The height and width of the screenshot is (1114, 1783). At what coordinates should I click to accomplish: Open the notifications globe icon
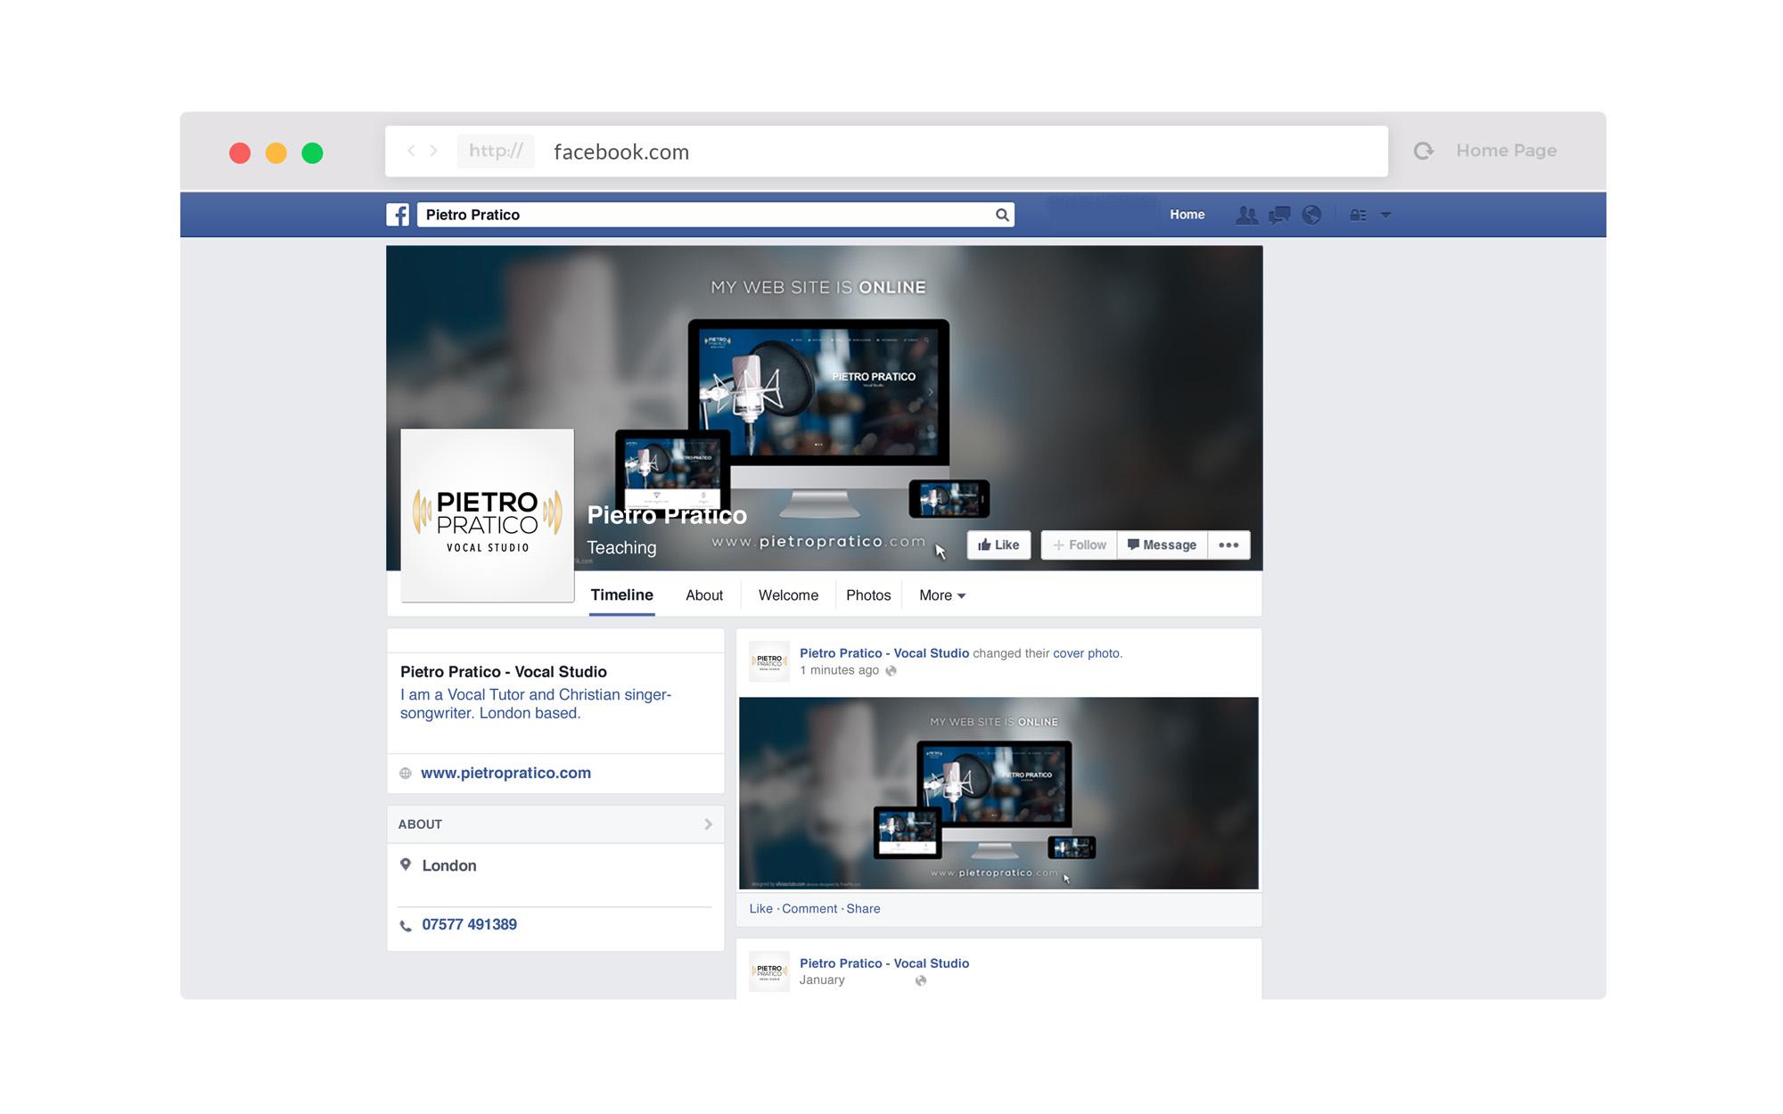coord(1311,215)
